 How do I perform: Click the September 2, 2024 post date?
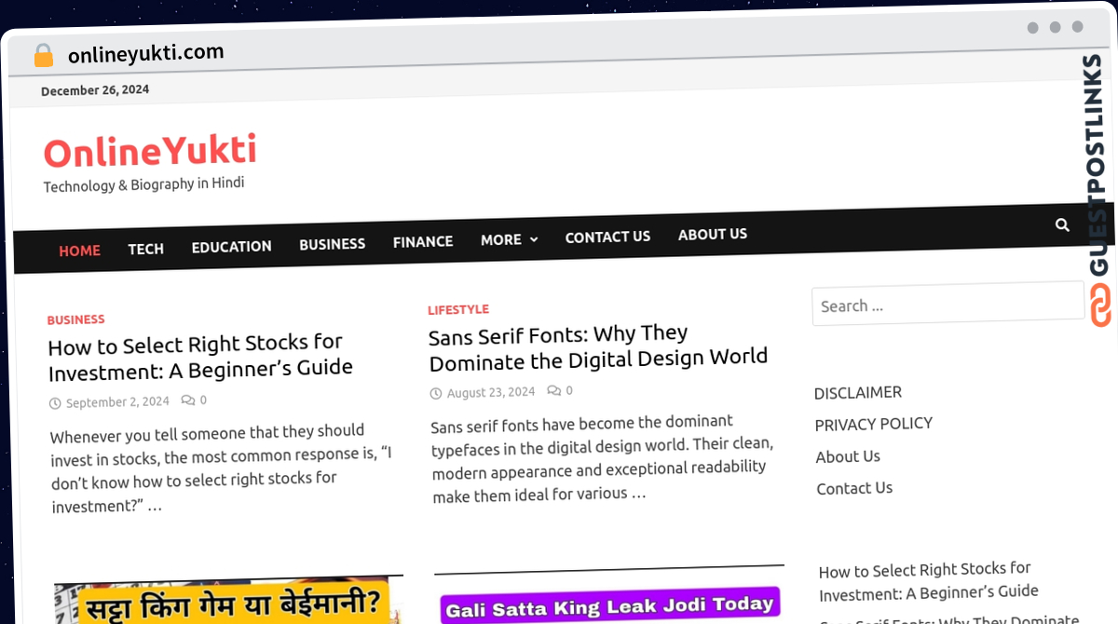(117, 402)
